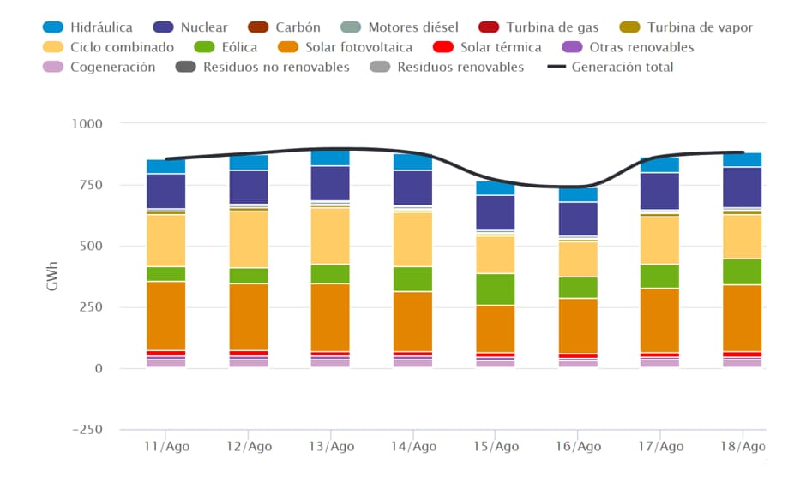The width and height of the screenshot is (812, 482).
Task: Click the Otras renovables purple swatch
Action: coord(572,47)
